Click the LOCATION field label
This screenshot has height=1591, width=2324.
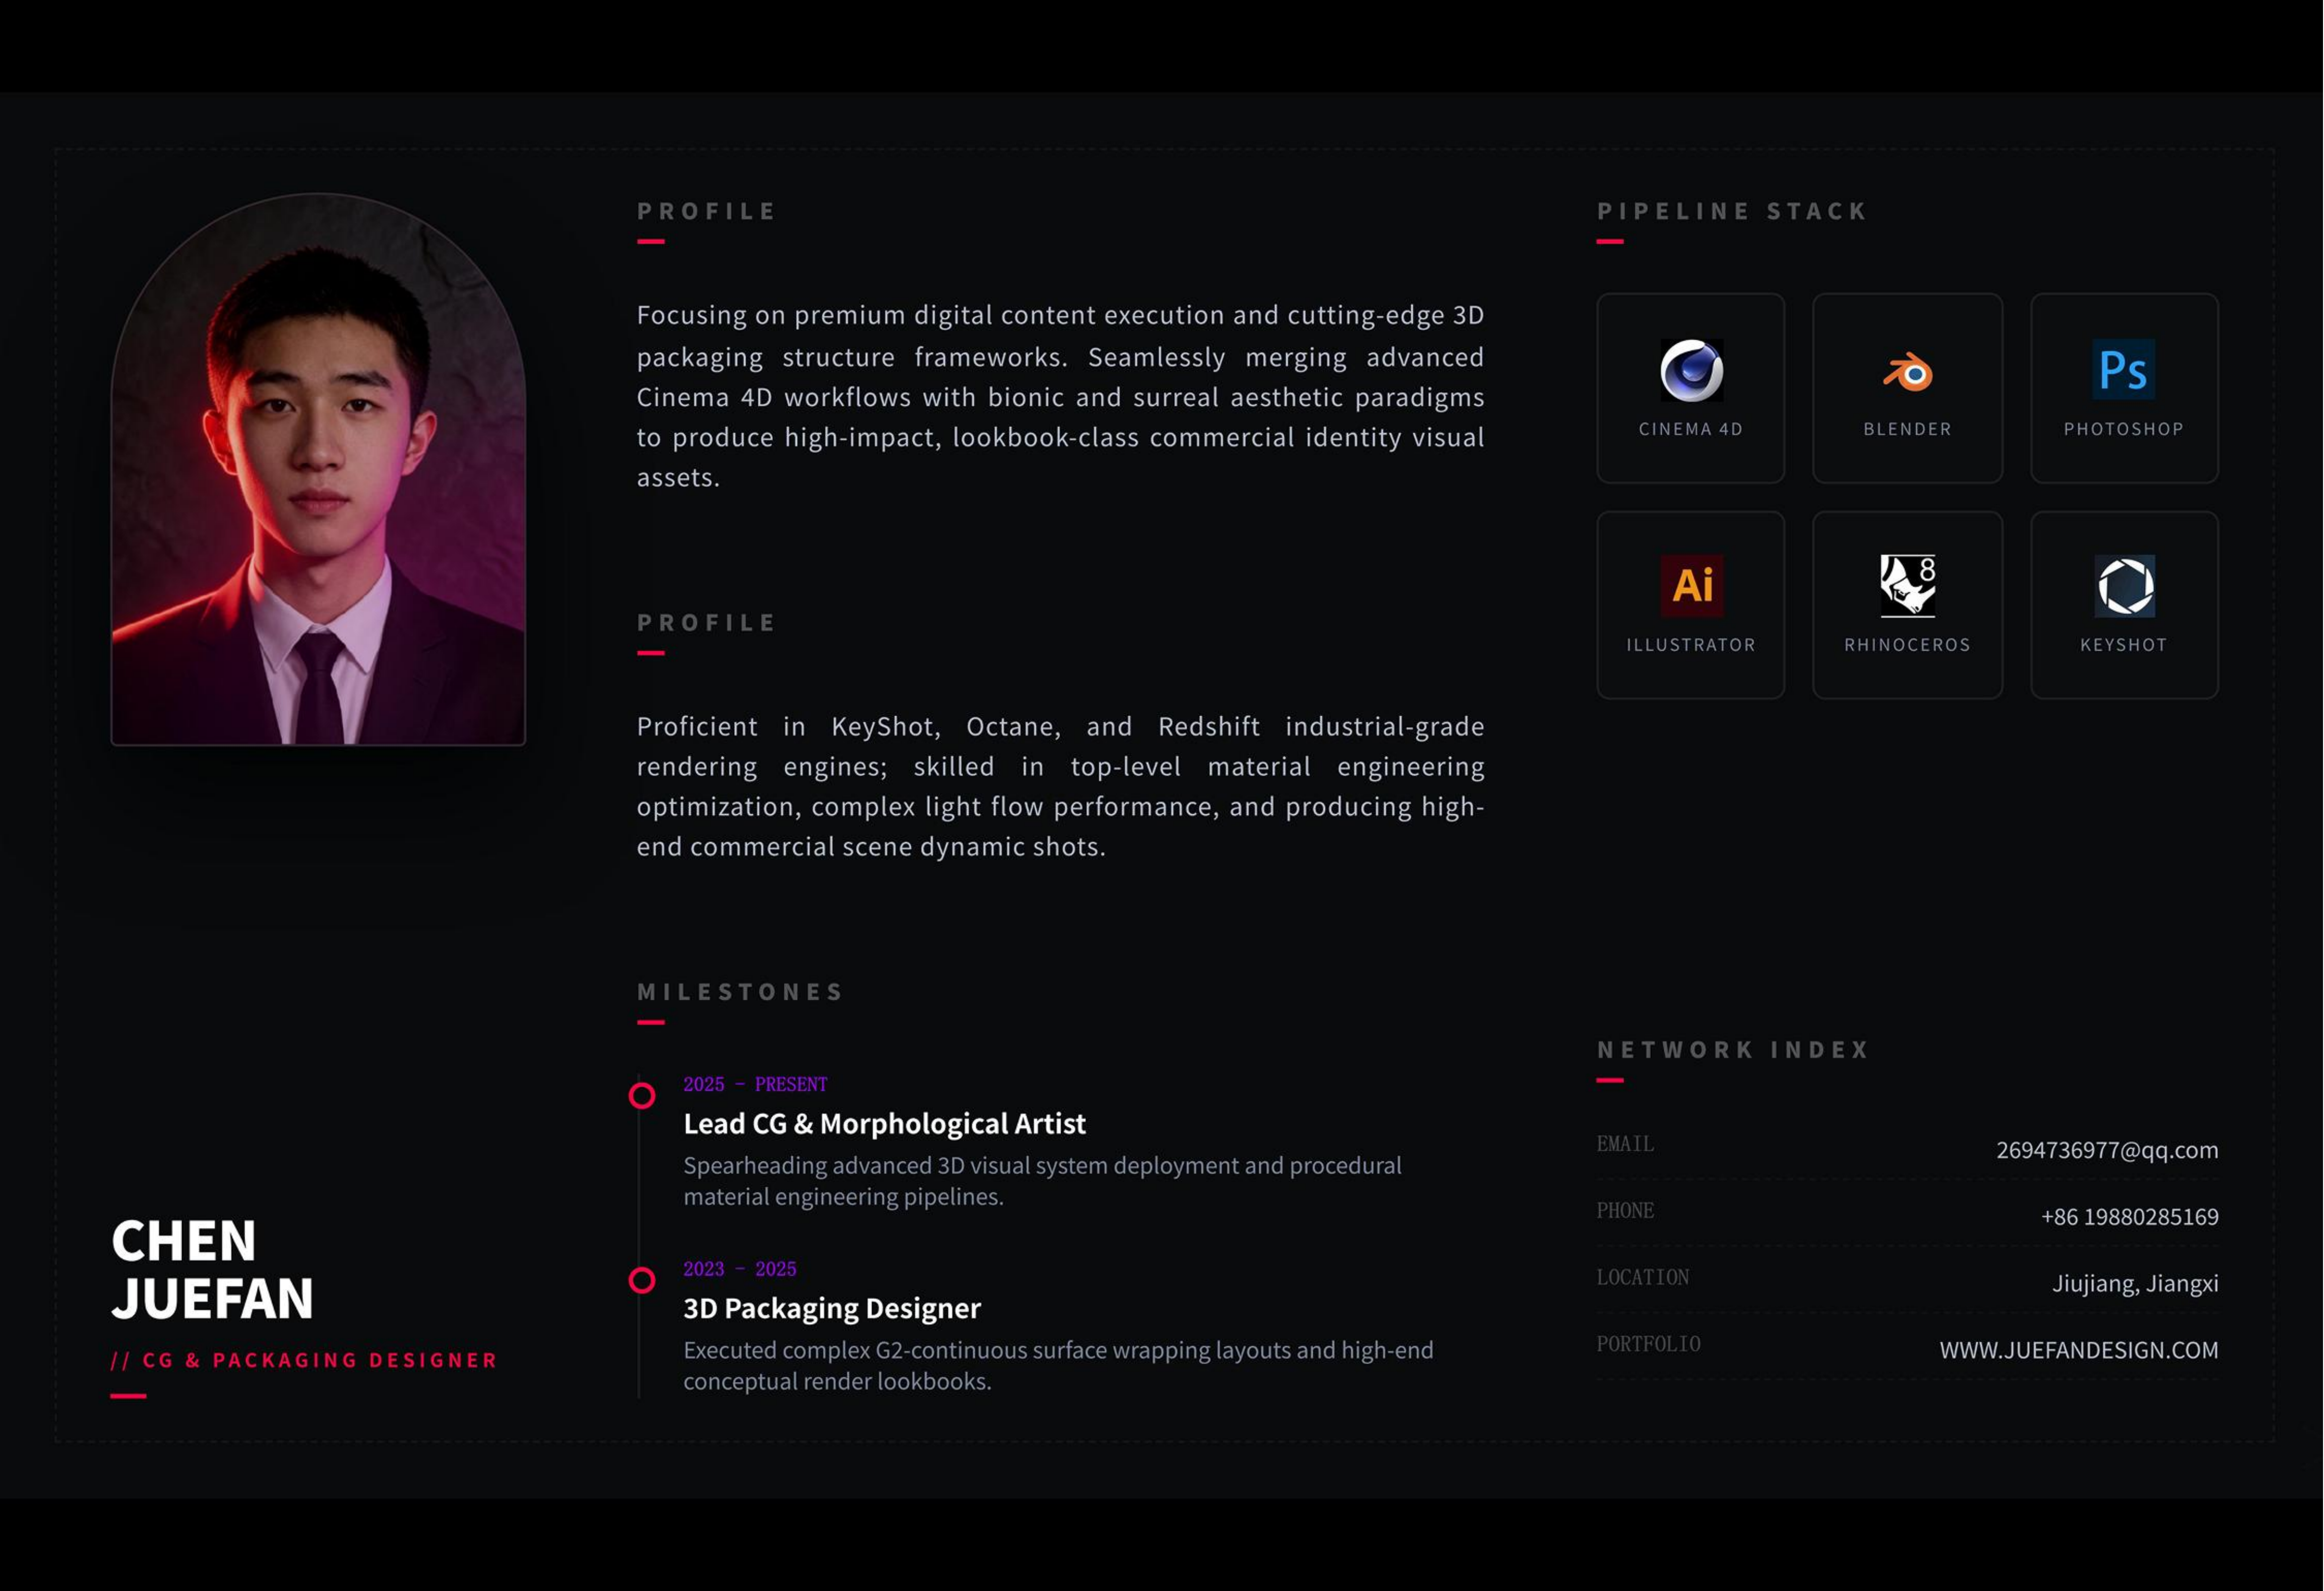1642,1278
